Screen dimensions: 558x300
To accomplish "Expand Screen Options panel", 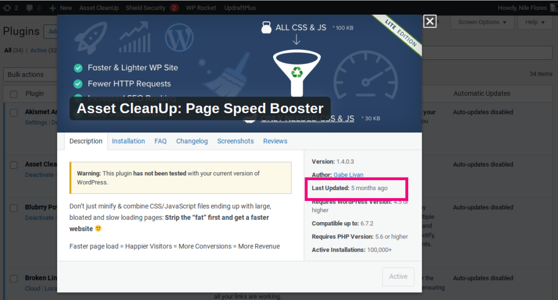I will 482,22.
